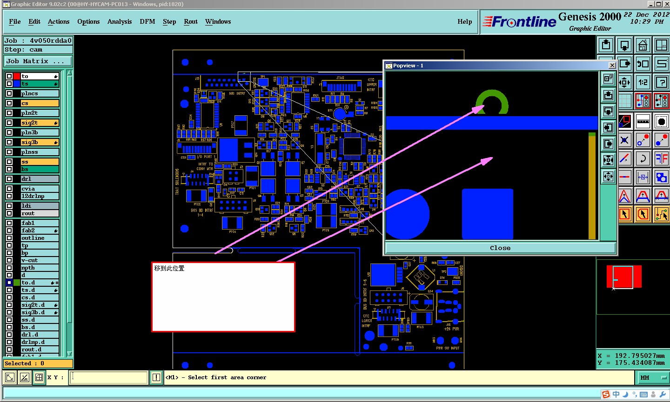Open the XY grid window icon
Screen dimensions: 670x402
[661, 45]
